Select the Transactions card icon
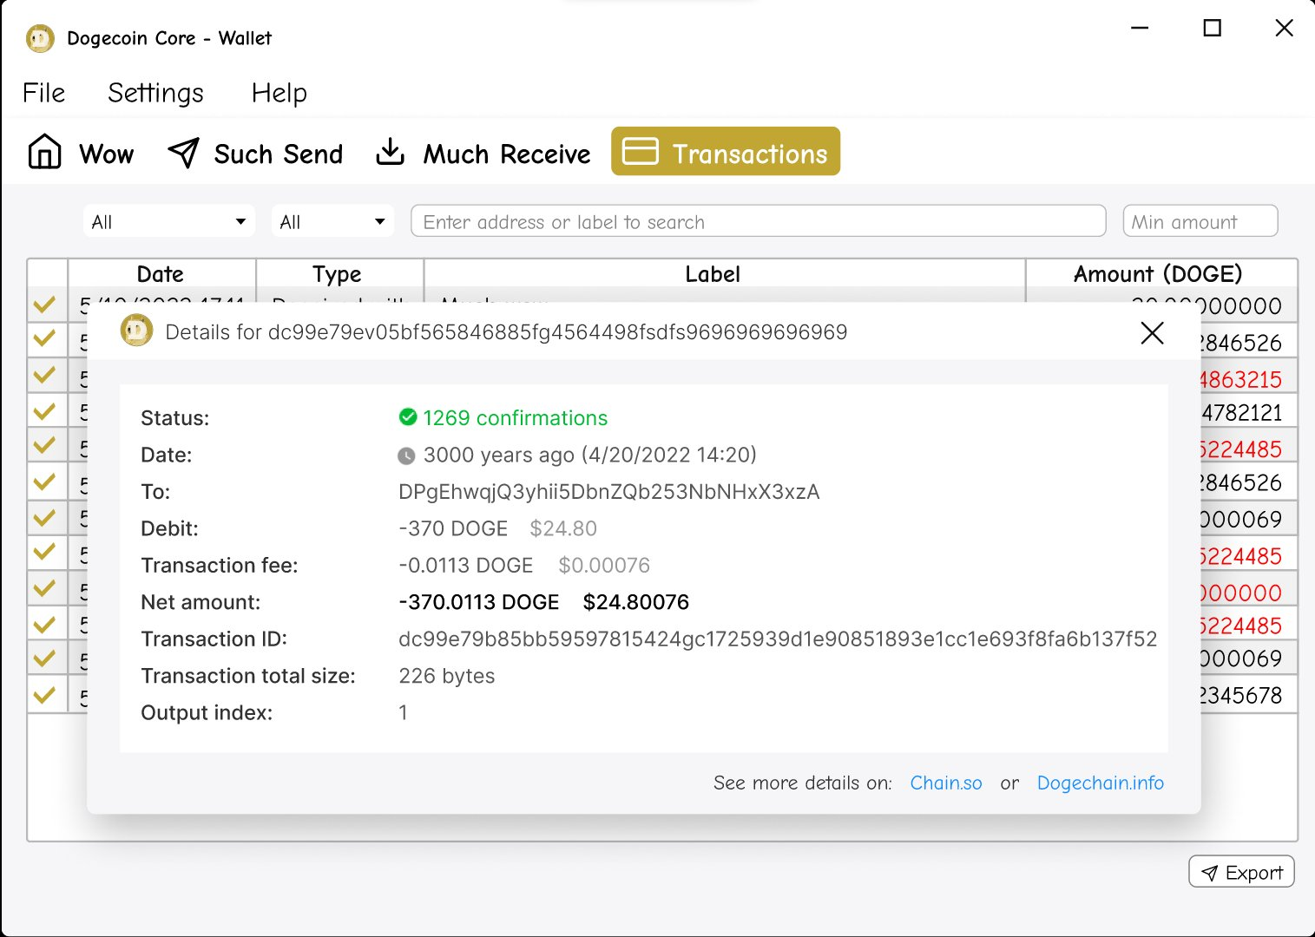Viewport: 1315px width, 937px height. (640, 150)
